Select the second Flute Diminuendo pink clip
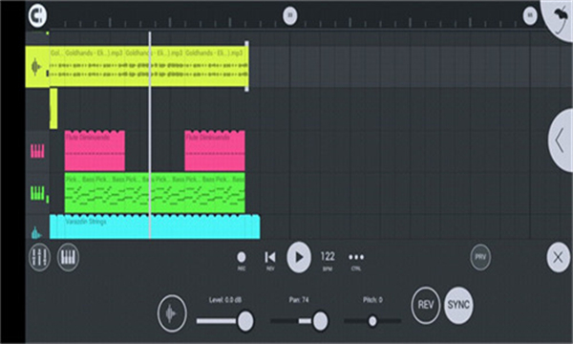This screenshot has height=344, width=573. coord(215,151)
